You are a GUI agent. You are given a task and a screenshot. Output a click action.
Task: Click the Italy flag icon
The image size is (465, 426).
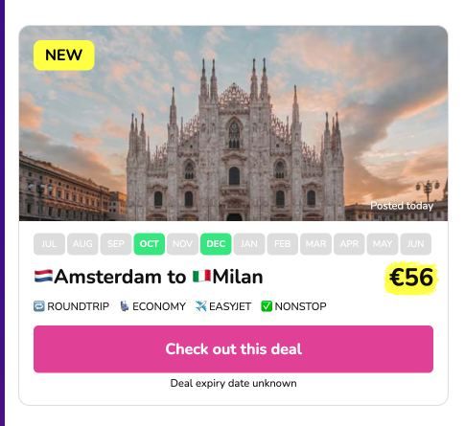(x=201, y=276)
